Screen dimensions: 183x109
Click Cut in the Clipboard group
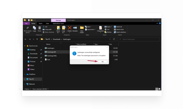[x=45, y=27]
